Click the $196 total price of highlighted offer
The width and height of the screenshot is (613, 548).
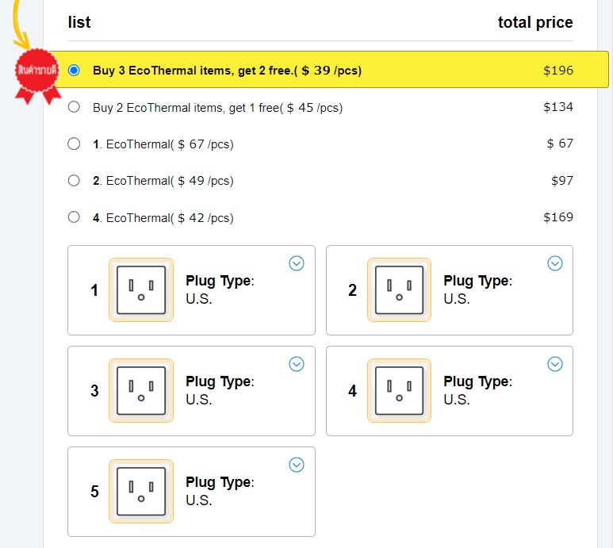click(x=557, y=71)
